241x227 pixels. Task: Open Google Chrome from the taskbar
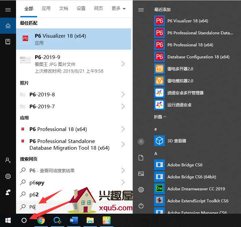click(x=41, y=220)
